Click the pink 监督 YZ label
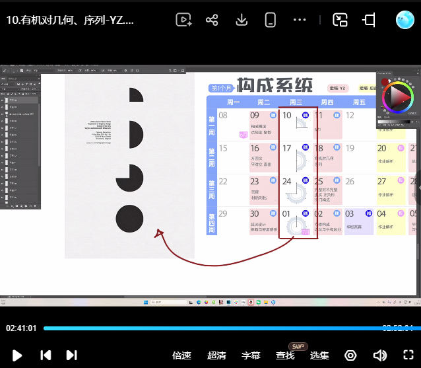421x368 pixels. 338,88
